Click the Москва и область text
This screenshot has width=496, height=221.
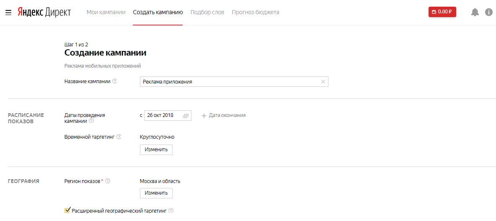click(x=160, y=181)
